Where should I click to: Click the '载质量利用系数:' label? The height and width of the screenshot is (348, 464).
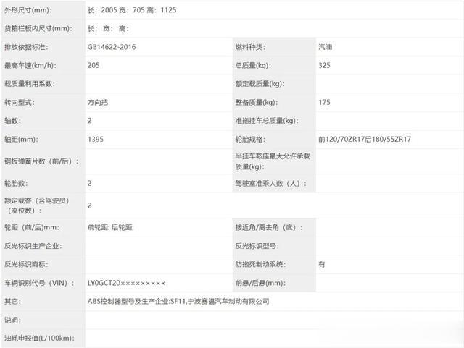[30, 84]
